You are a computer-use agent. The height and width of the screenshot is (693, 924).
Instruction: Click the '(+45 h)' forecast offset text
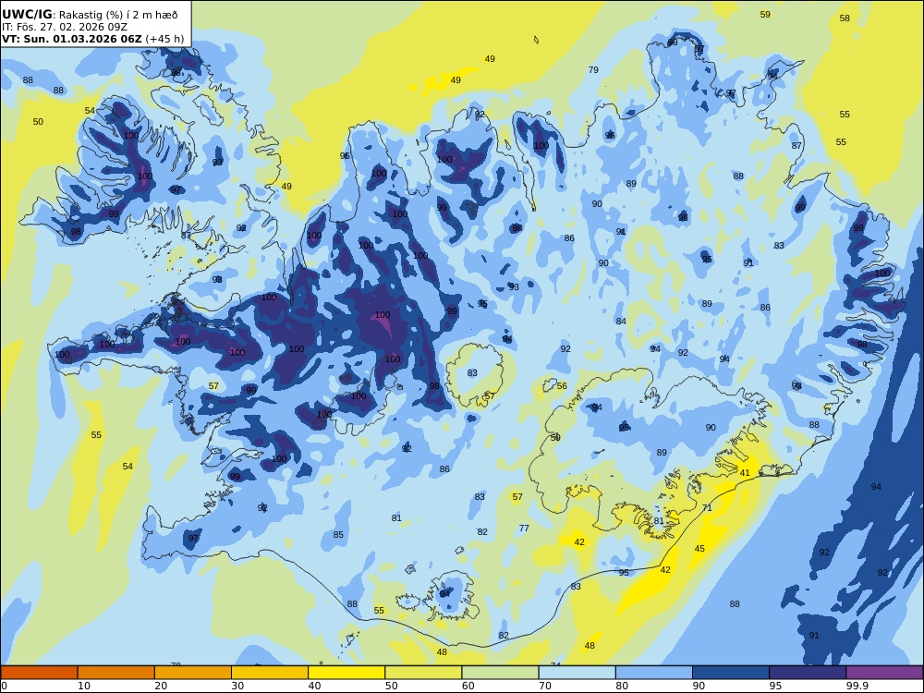[164, 39]
